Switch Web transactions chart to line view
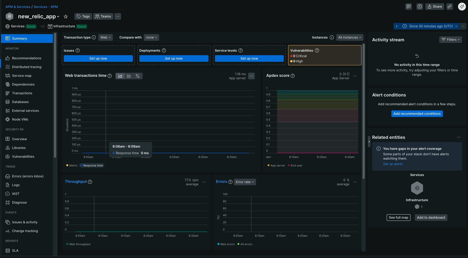This screenshot has width=468, height=258. [120, 76]
